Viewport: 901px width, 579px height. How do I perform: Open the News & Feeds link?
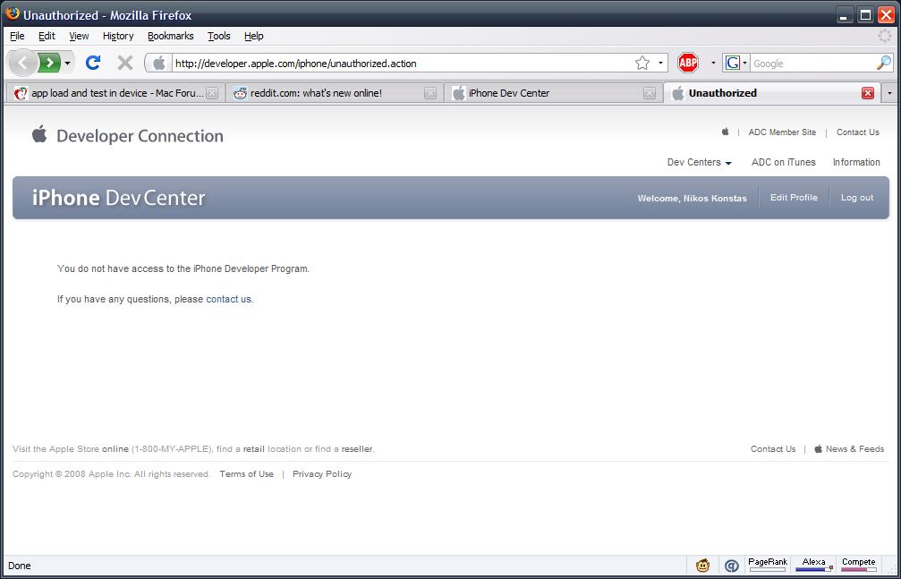point(849,449)
